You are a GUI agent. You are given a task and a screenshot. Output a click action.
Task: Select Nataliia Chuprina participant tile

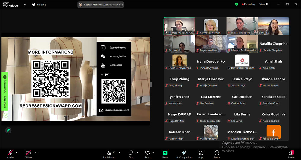(x=274, y=44)
